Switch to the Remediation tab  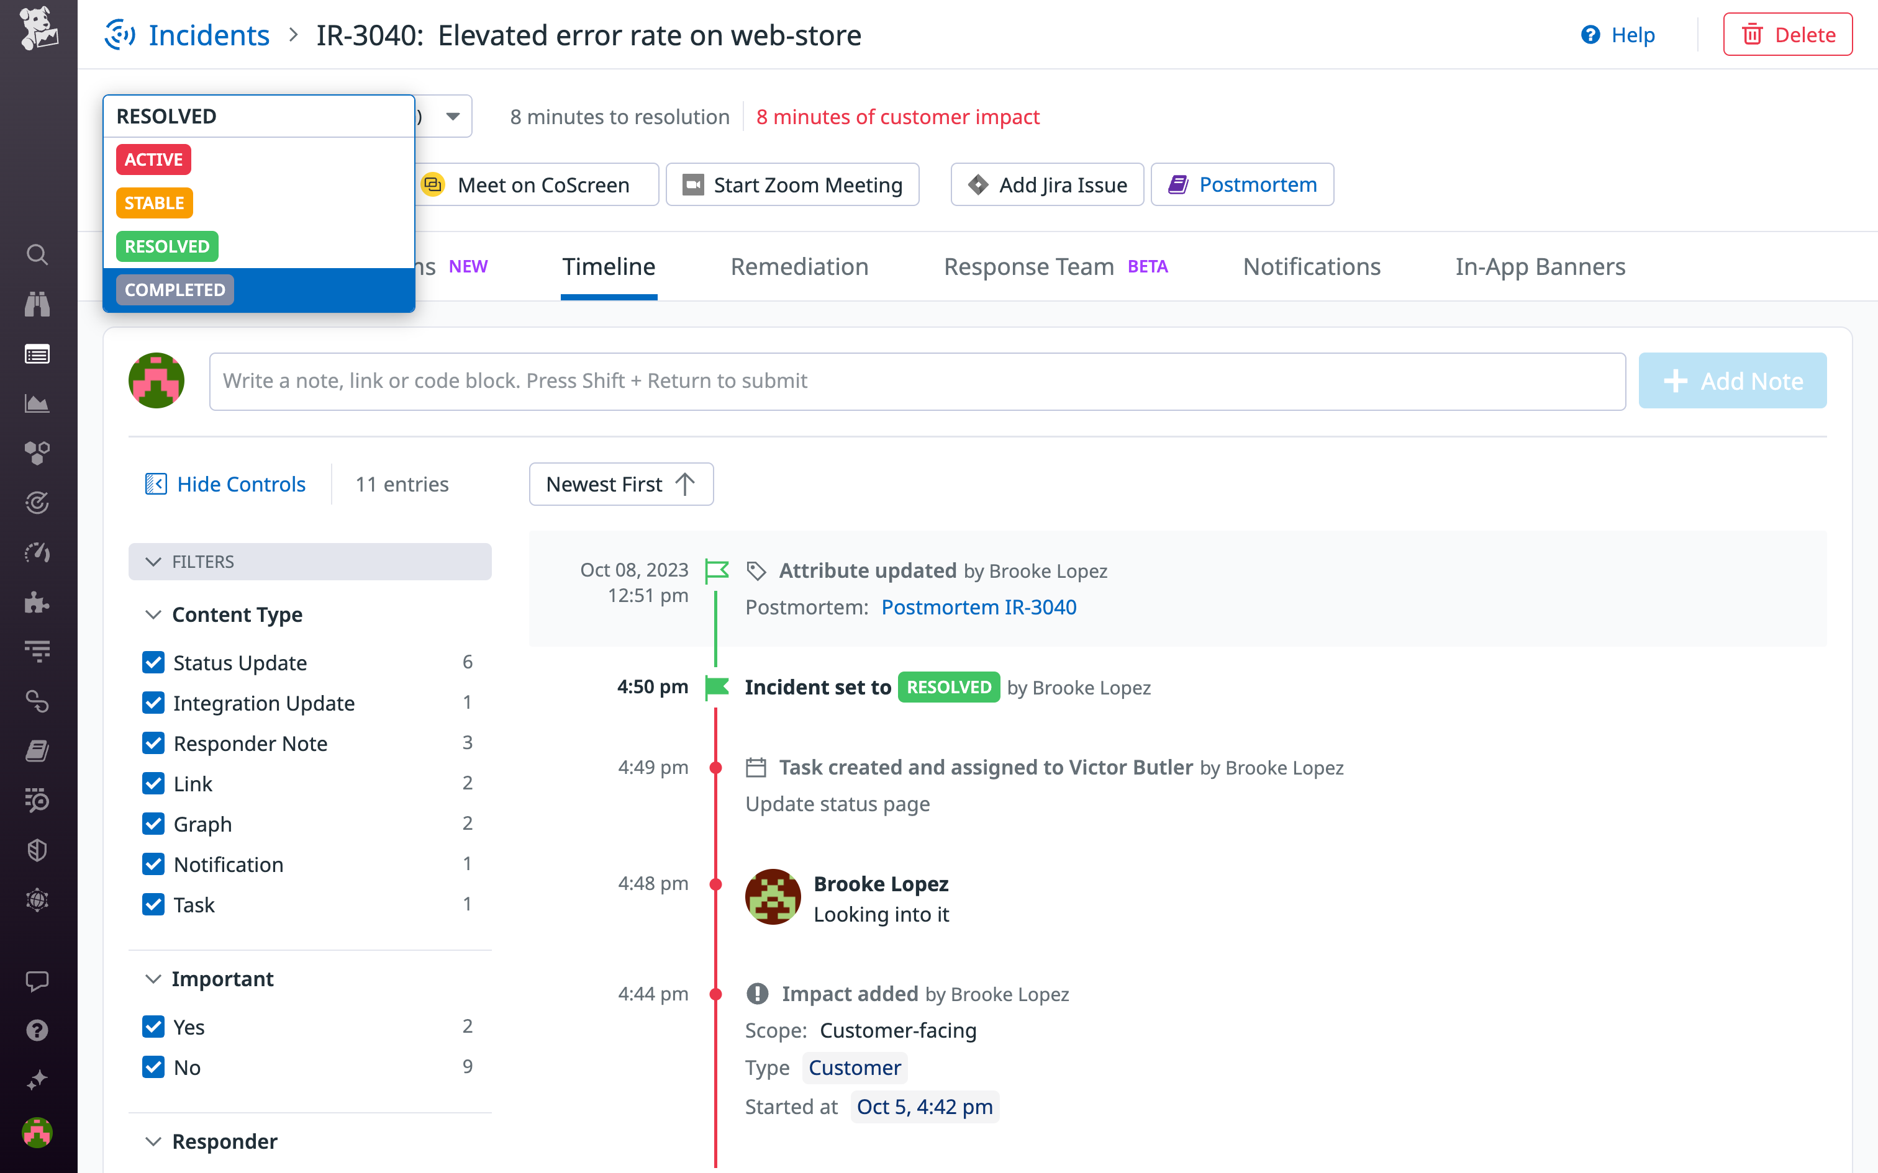coord(799,267)
